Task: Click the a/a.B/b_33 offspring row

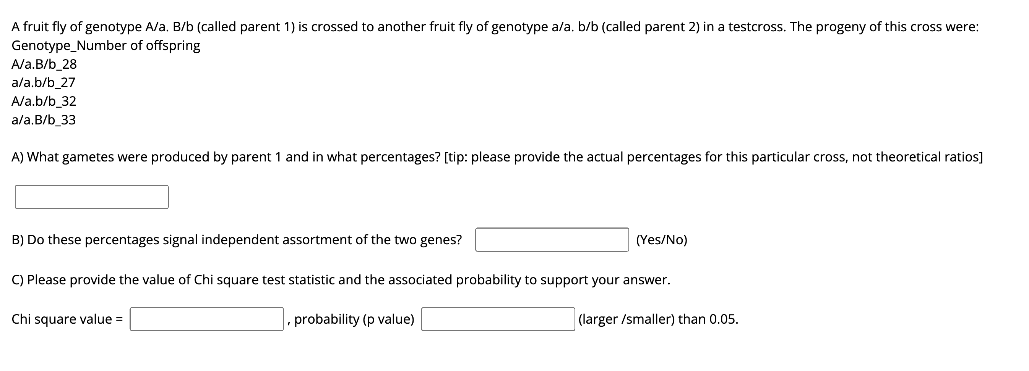Action: coord(44,120)
